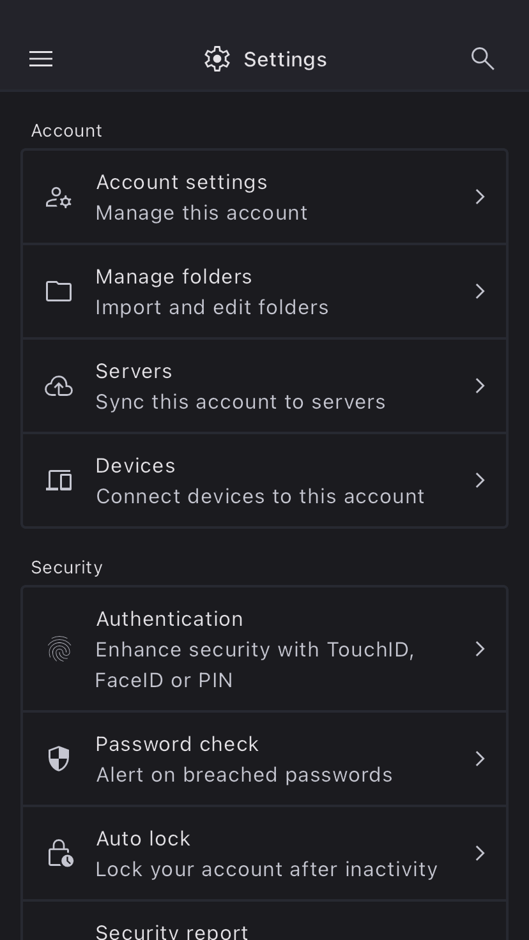Click the Servers cloud upload icon
The image size is (529, 940).
(59, 386)
